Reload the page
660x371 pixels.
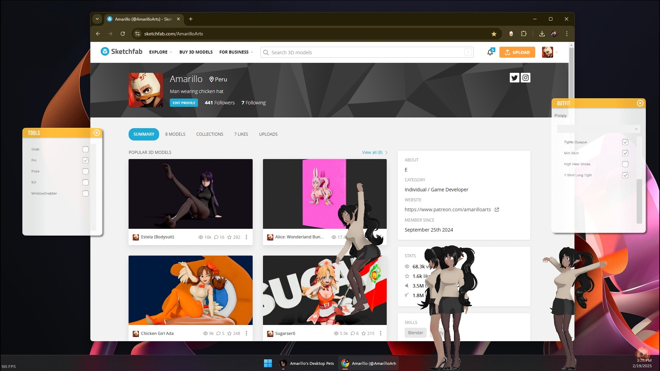point(123,34)
